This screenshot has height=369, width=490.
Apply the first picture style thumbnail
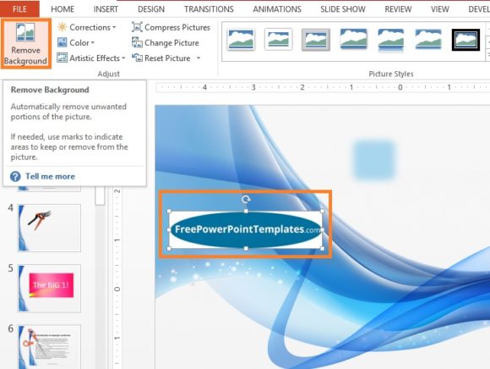[x=241, y=40]
